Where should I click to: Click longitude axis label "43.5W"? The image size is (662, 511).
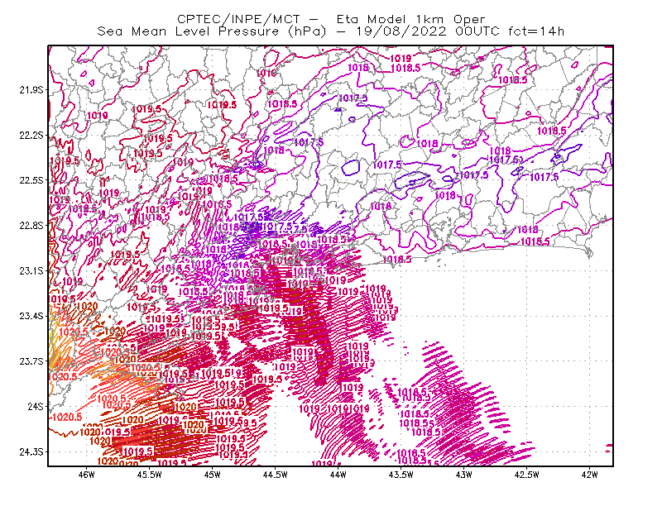pyautogui.click(x=401, y=475)
